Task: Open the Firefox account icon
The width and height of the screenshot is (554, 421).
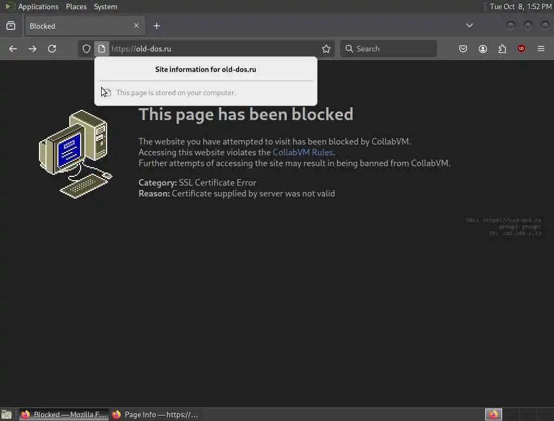Action: click(x=483, y=49)
